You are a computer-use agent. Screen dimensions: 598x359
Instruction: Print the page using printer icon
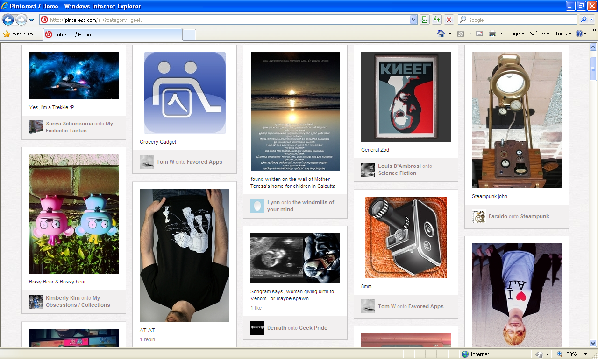[492, 34]
